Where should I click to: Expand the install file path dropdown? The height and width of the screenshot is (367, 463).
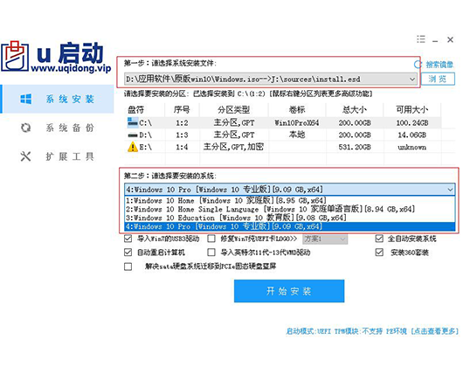(412, 80)
